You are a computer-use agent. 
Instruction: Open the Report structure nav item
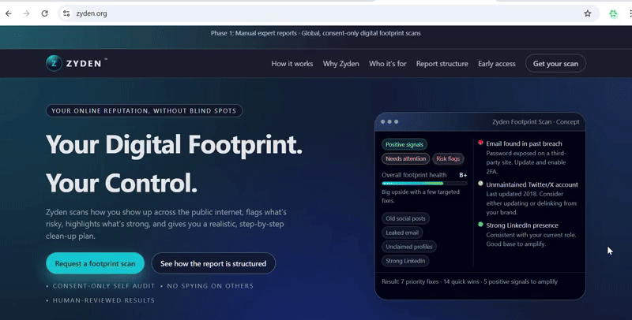pos(442,64)
